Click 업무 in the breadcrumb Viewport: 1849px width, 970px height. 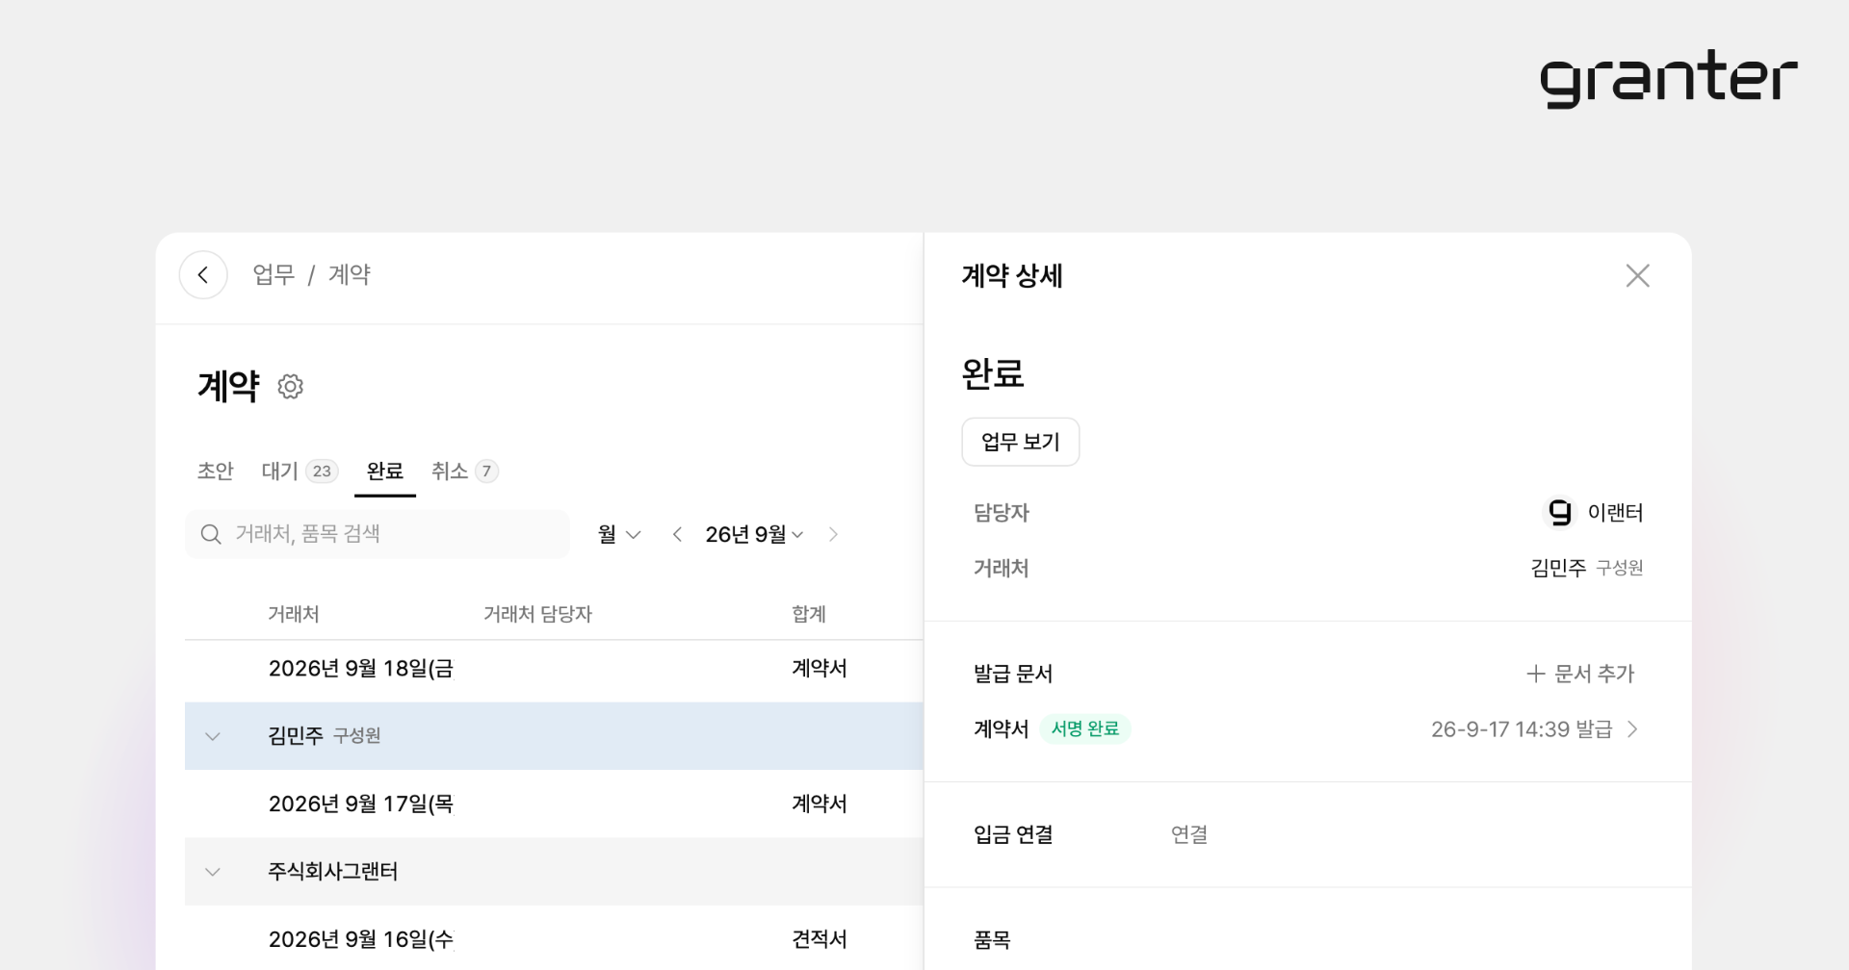pyautogui.click(x=273, y=275)
